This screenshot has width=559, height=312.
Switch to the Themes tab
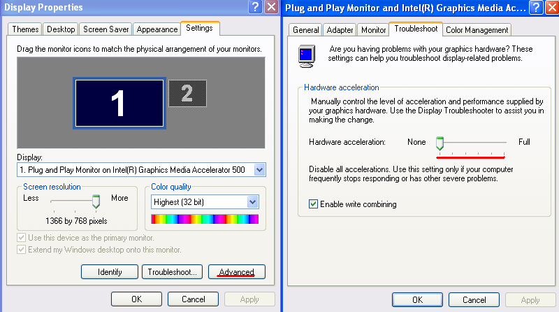[25, 29]
